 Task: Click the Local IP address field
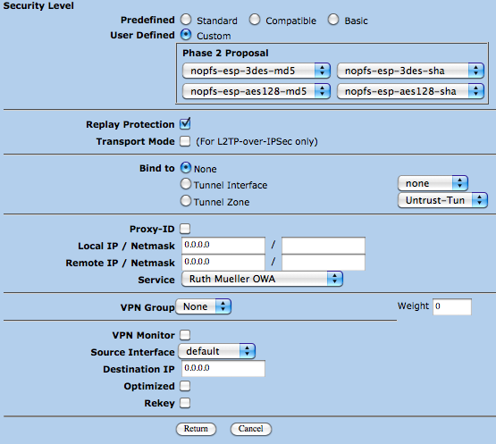click(x=223, y=246)
